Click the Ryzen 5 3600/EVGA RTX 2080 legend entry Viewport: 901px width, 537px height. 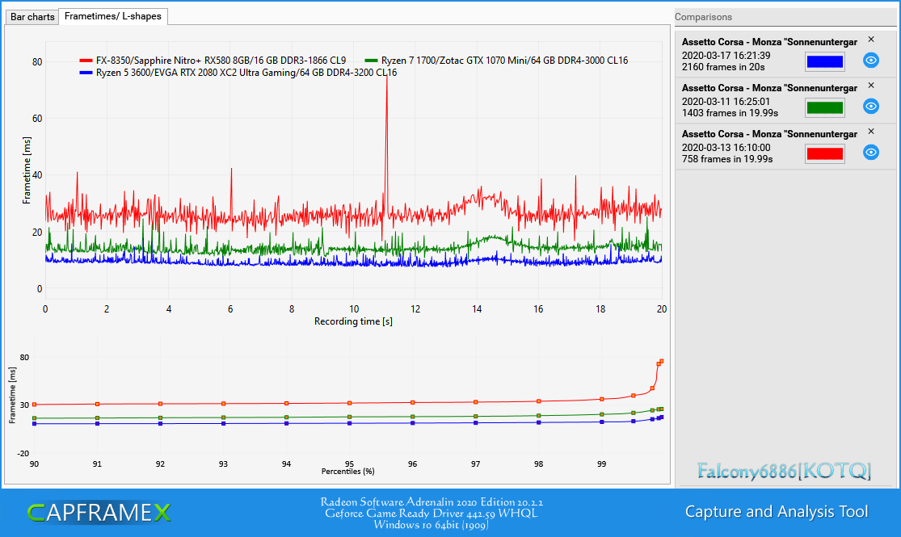point(238,73)
